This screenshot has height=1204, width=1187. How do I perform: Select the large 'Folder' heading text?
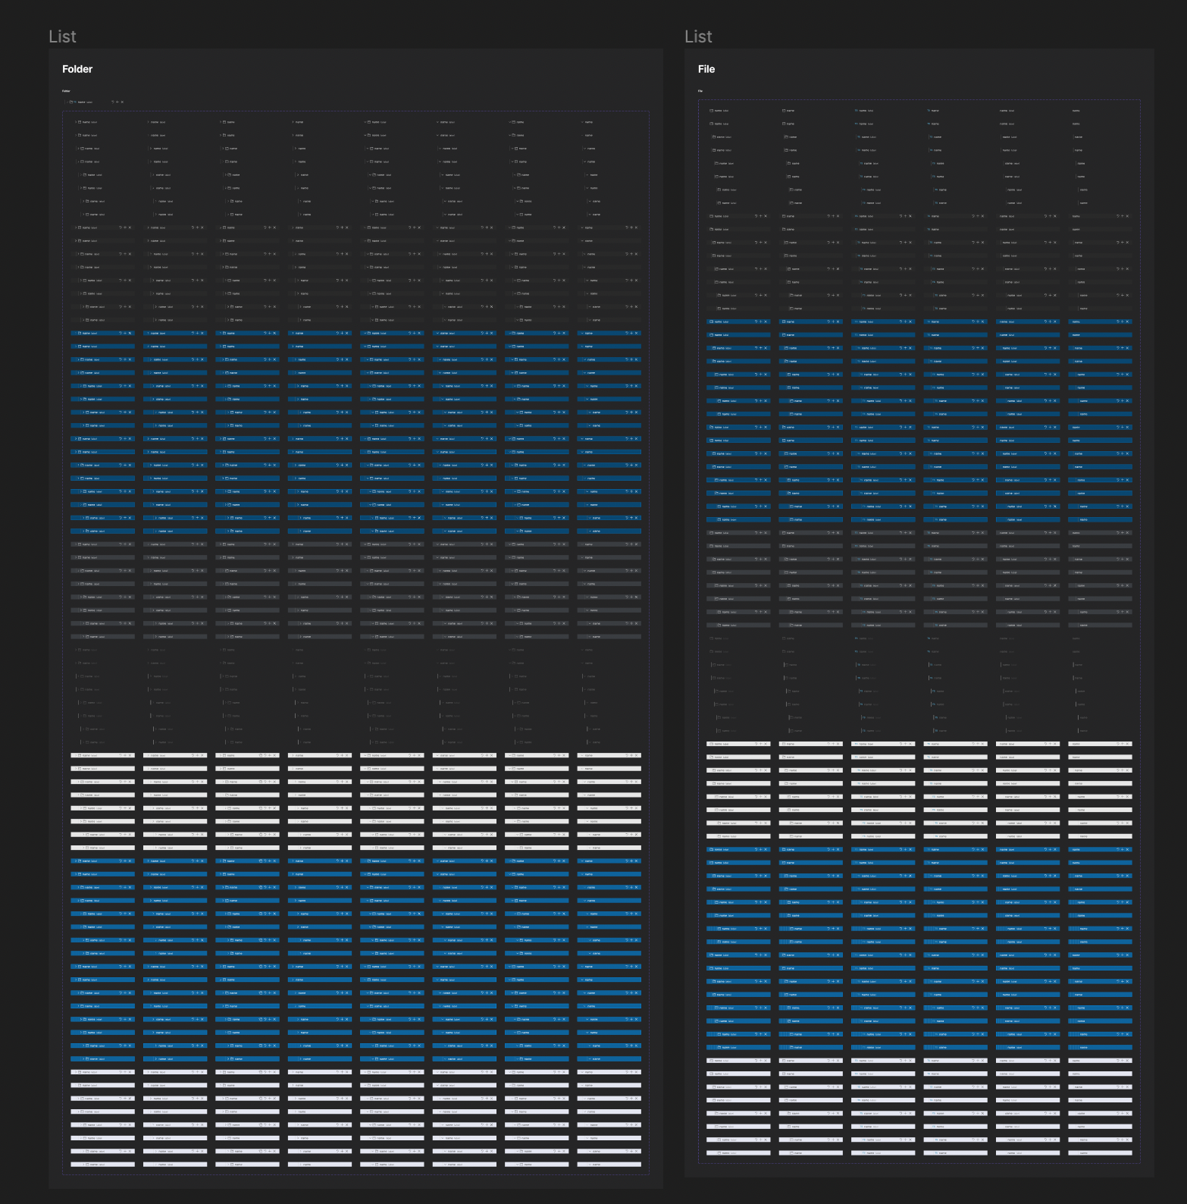click(x=77, y=69)
